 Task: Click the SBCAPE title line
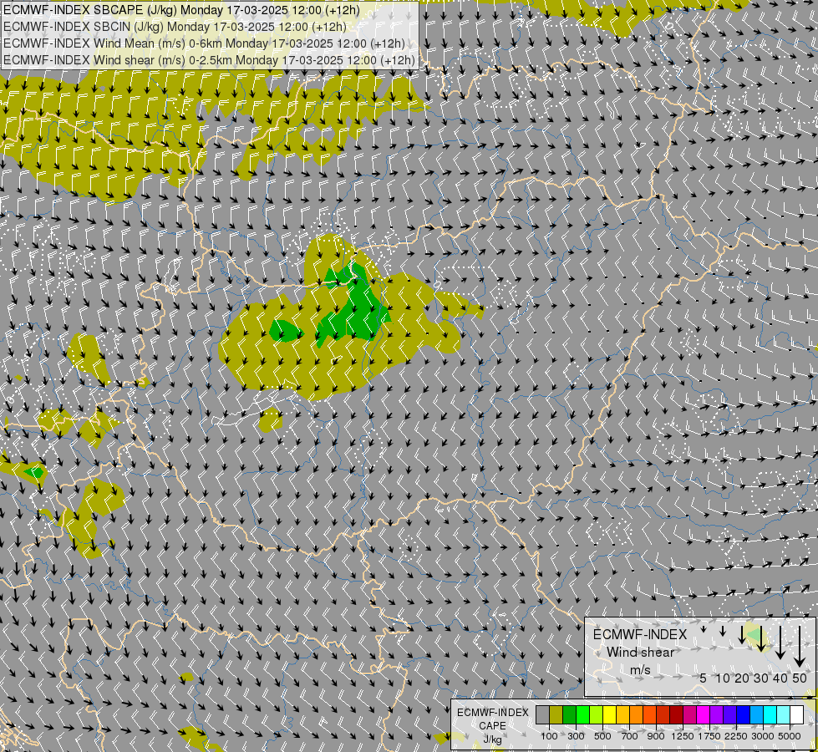tap(181, 10)
